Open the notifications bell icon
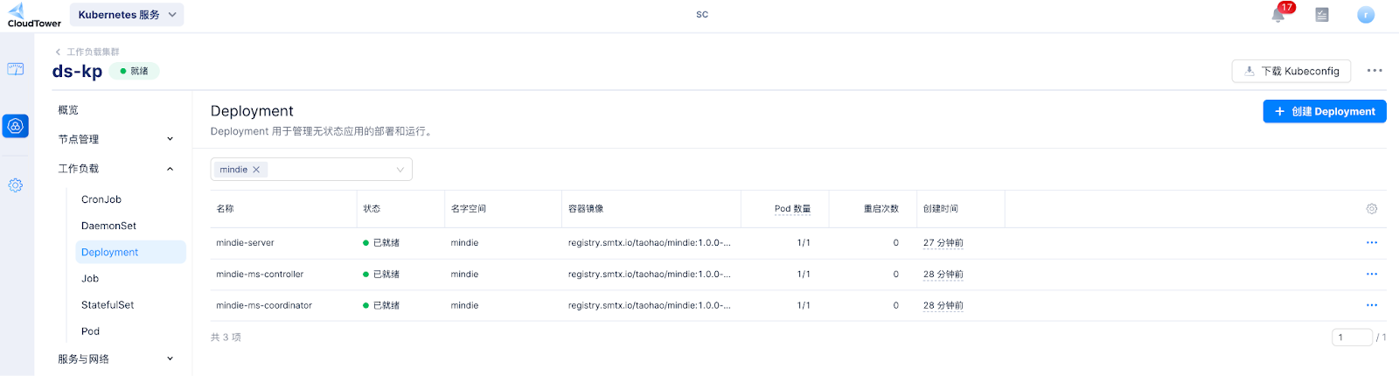This screenshot has height=376, width=1399. (1278, 15)
